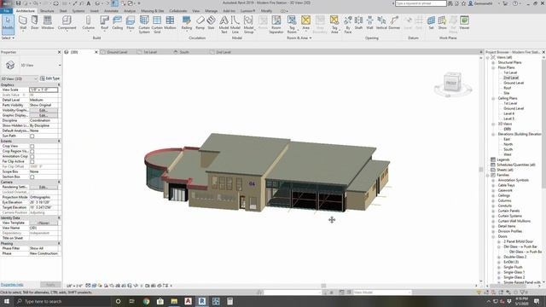The width and height of the screenshot is (546, 307).
Task: Enable the Far Clip Active checkbox
Action: (x=32, y=161)
